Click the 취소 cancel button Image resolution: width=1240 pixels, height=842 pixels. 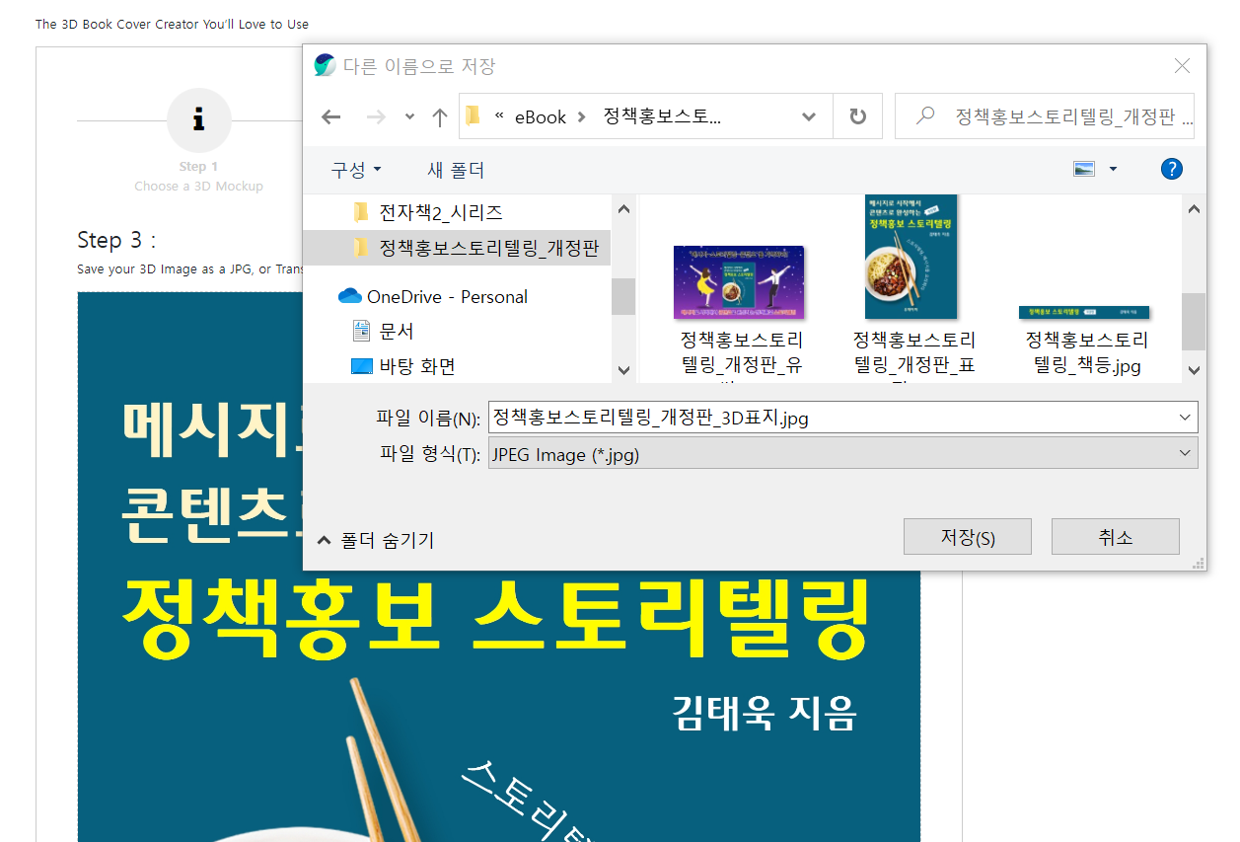click(x=1115, y=536)
